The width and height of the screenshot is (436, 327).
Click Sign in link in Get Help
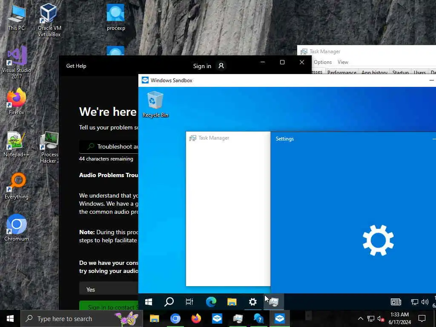coord(202,66)
